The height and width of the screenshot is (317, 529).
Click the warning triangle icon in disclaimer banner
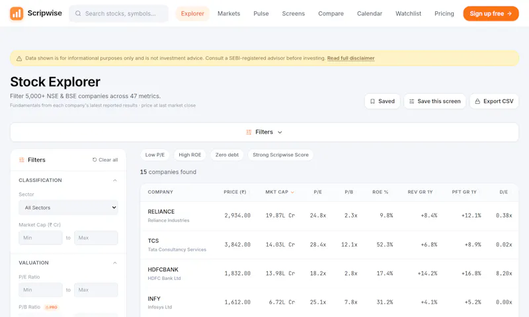19,58
